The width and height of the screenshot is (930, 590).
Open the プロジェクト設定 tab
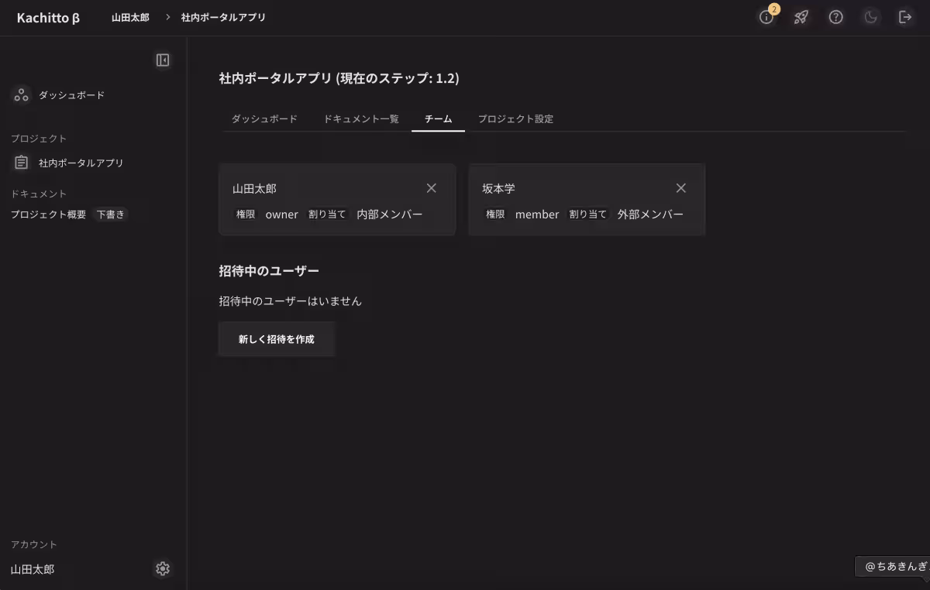515,118
